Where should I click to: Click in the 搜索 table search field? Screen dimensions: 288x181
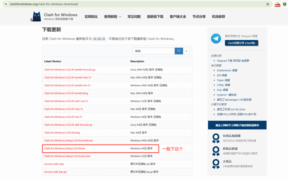click(x=154, y=51)
